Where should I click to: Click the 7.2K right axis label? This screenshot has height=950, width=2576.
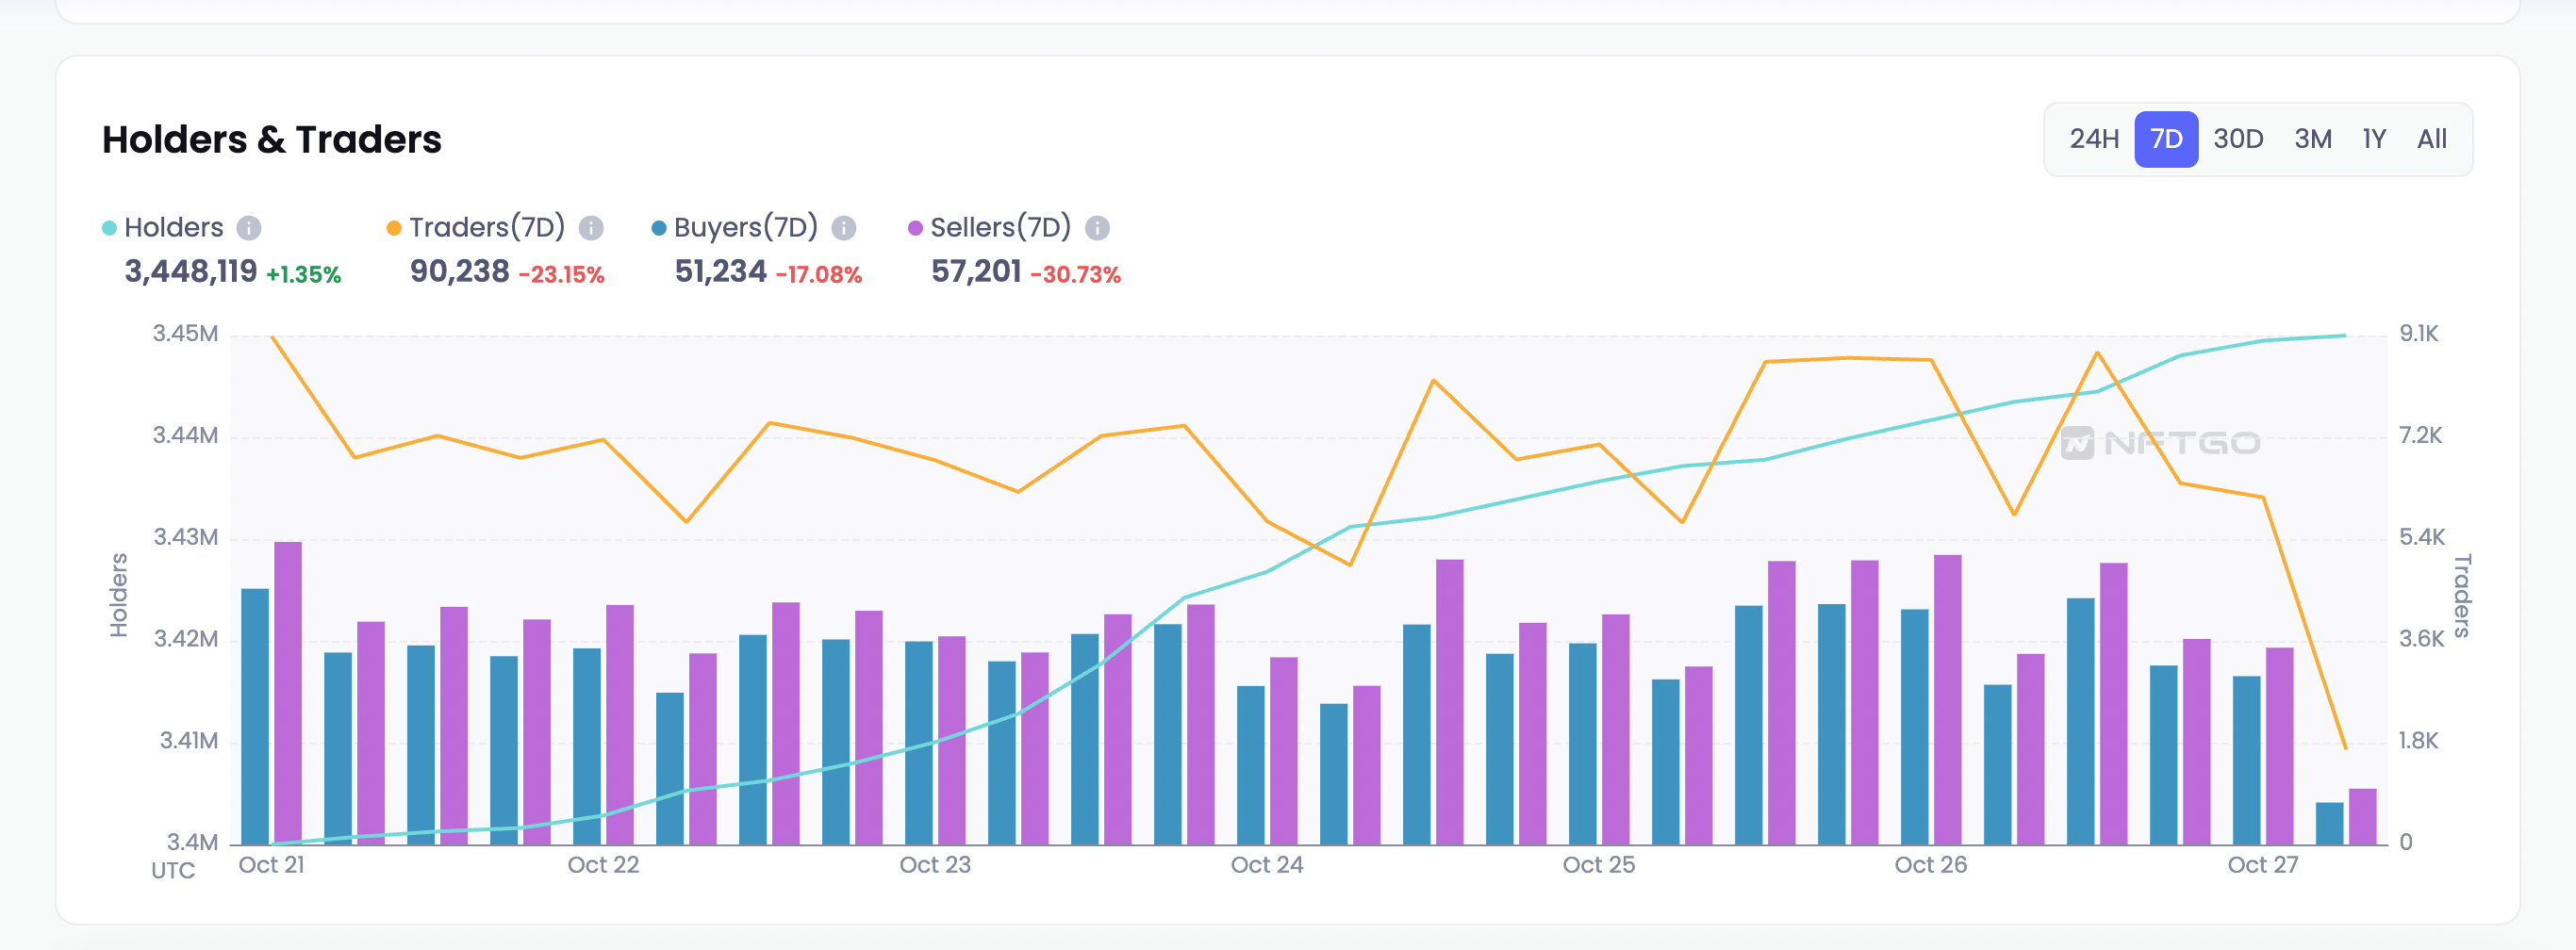2420,436
